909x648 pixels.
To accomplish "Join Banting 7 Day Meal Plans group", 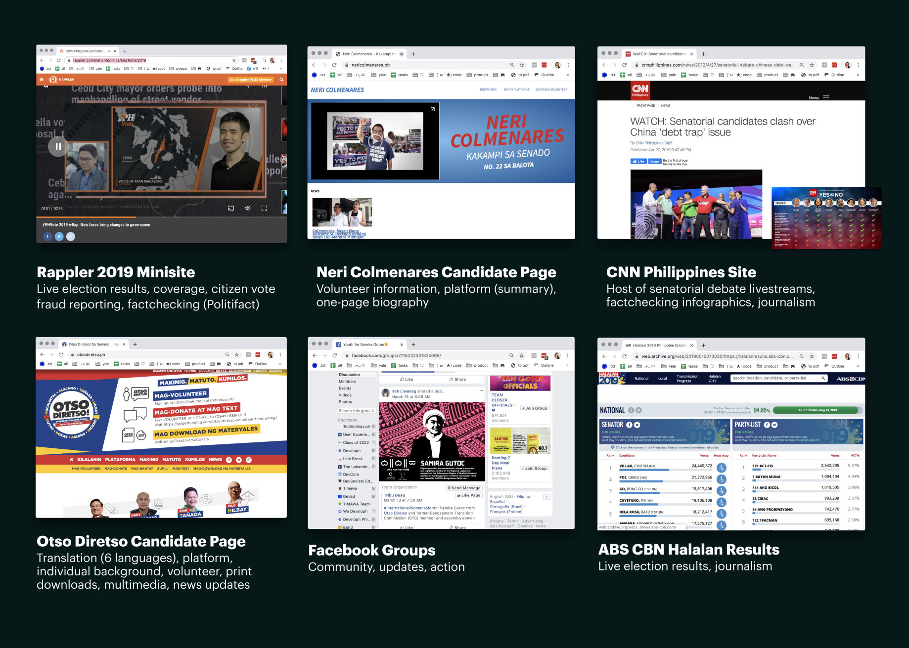I will point(534,468).
